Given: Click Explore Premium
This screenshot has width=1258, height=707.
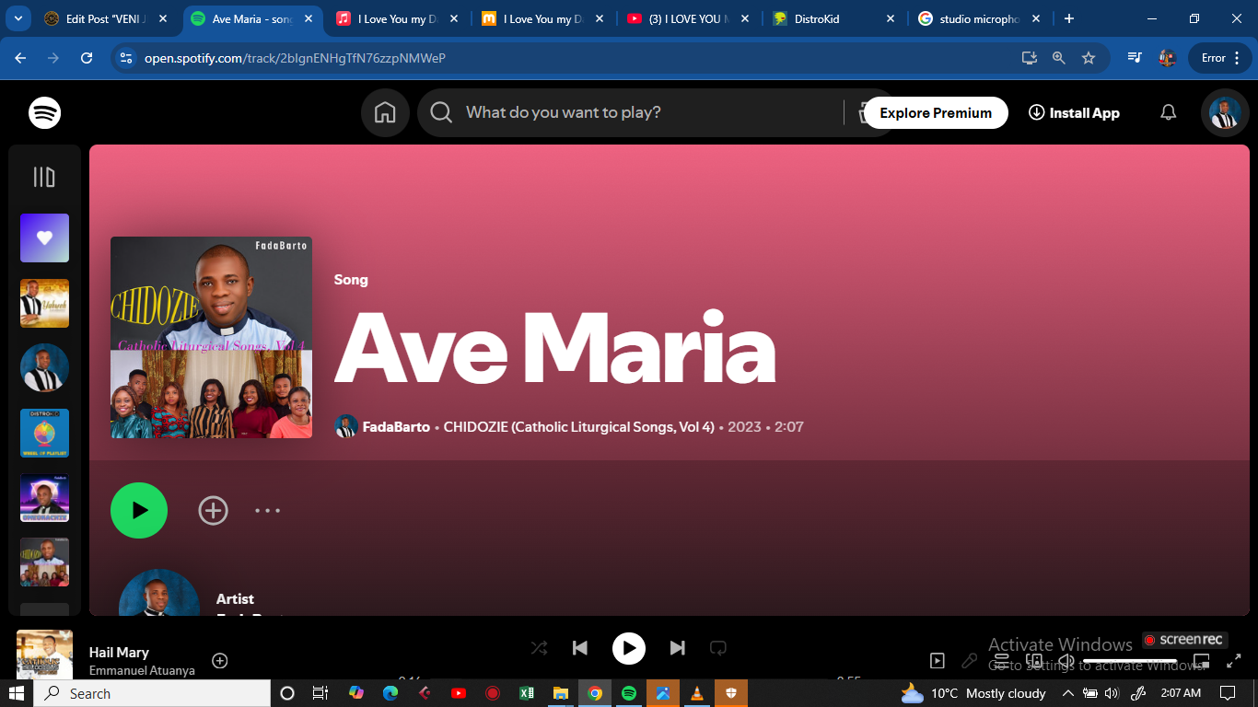Looking at the screenshot, I should 936,112.
